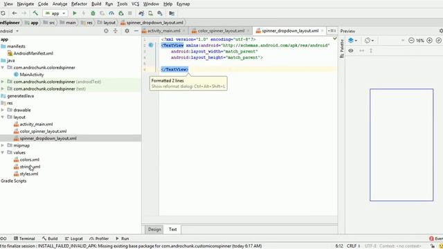Click the Sync Project with Gradle icon
443x249 pixels.
(141, 13)
